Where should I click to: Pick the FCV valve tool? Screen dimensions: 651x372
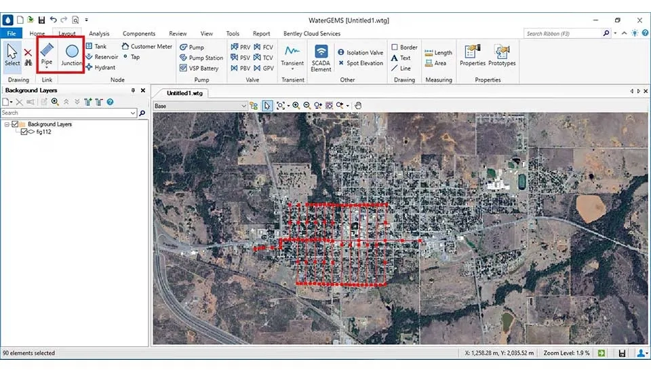coord(264,47)
